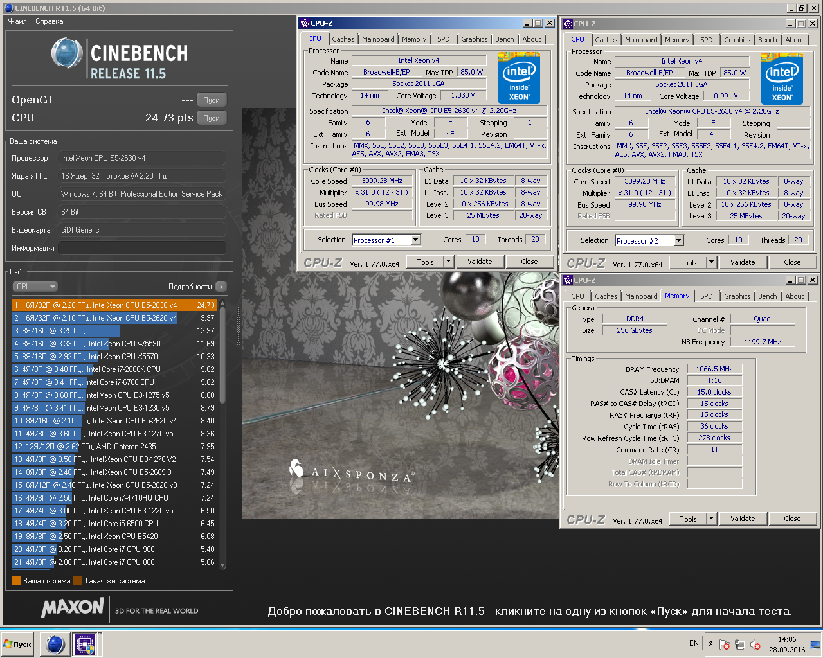The width and height of the screenshot is (823, 658).
Task: Click the Информация input field
Action: pos(142,248)
